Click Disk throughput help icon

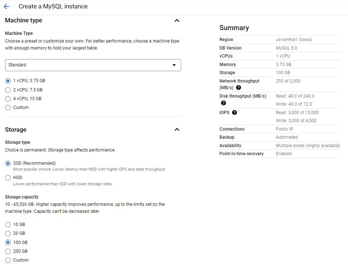point(223,103)
